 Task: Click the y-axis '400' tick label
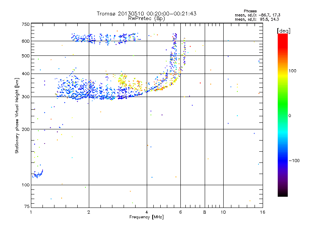pos(25,74)
